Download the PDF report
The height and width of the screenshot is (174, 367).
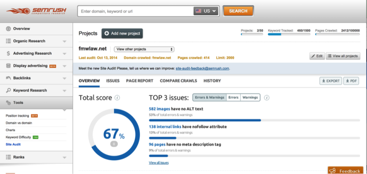(x=351, y=81)
